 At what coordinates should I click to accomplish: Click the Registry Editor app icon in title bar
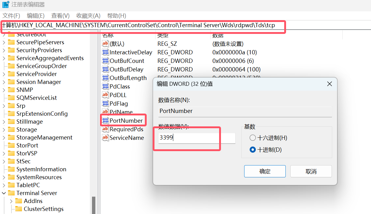coord(6,5)
